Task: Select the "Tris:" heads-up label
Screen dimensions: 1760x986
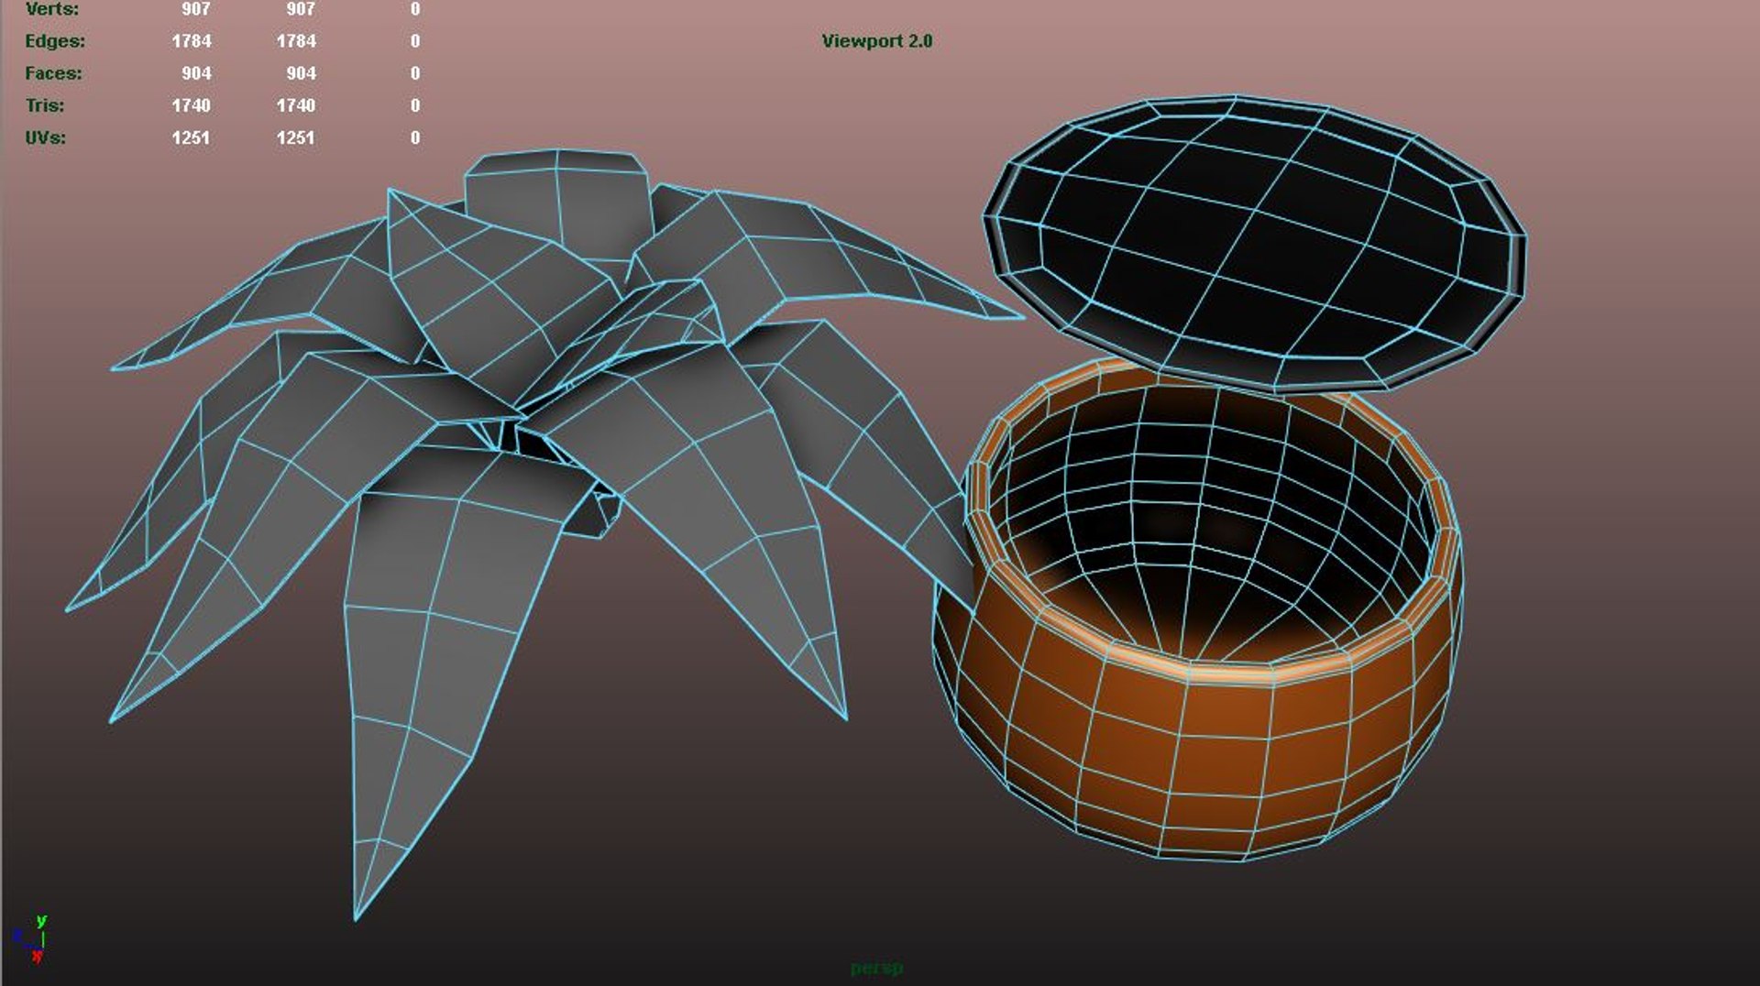Action: click(x=45, y=105)
